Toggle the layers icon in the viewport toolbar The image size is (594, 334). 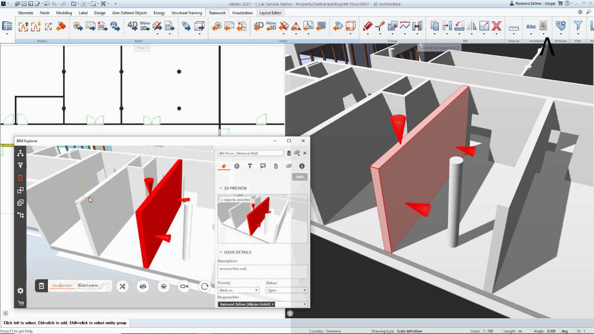164,286
